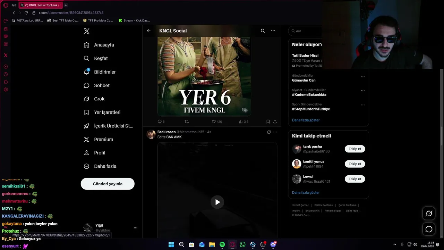Image resolution: width=444 pixels, height=250 pixels.
Task: Open a new browser tab
Action: click(x=66, y=5)
